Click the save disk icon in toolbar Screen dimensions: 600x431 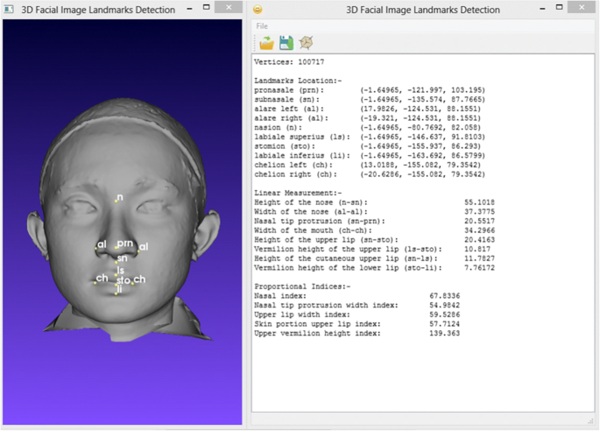coord(286,43)
